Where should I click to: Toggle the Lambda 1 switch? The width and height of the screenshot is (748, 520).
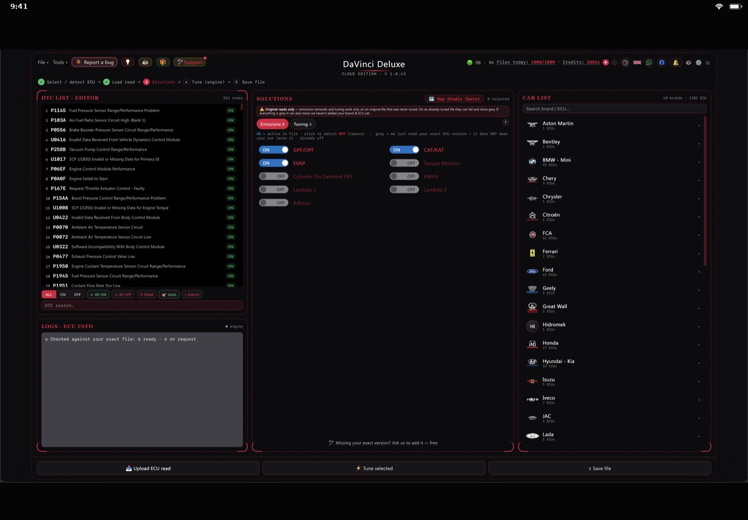273,189
